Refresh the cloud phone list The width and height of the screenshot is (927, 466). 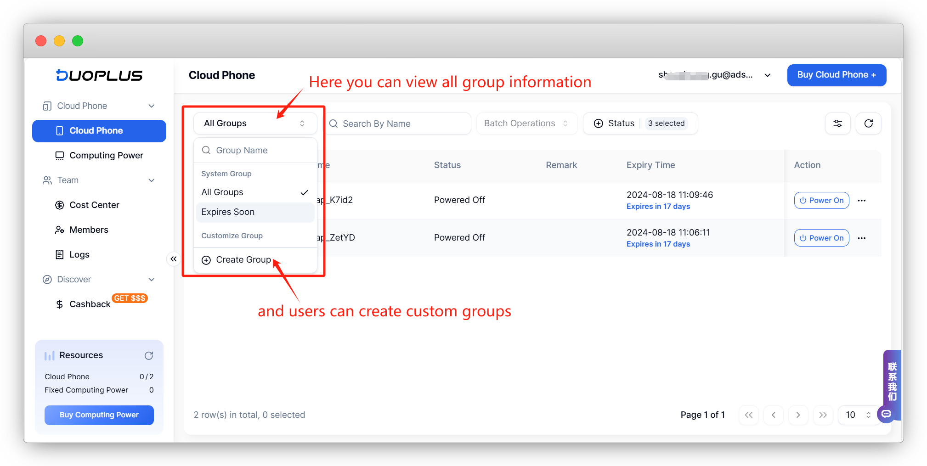(868, 123)
